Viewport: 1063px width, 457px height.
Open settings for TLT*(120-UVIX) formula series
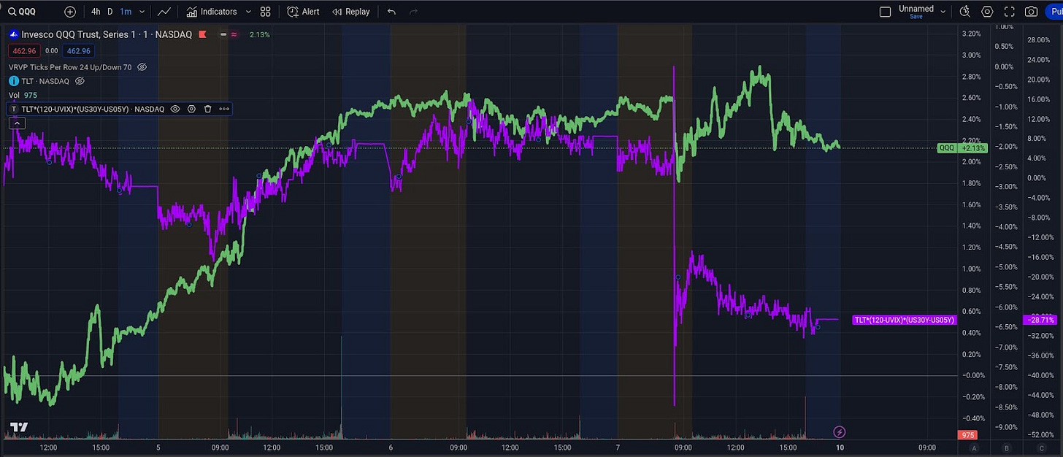[x=191, y=109]
